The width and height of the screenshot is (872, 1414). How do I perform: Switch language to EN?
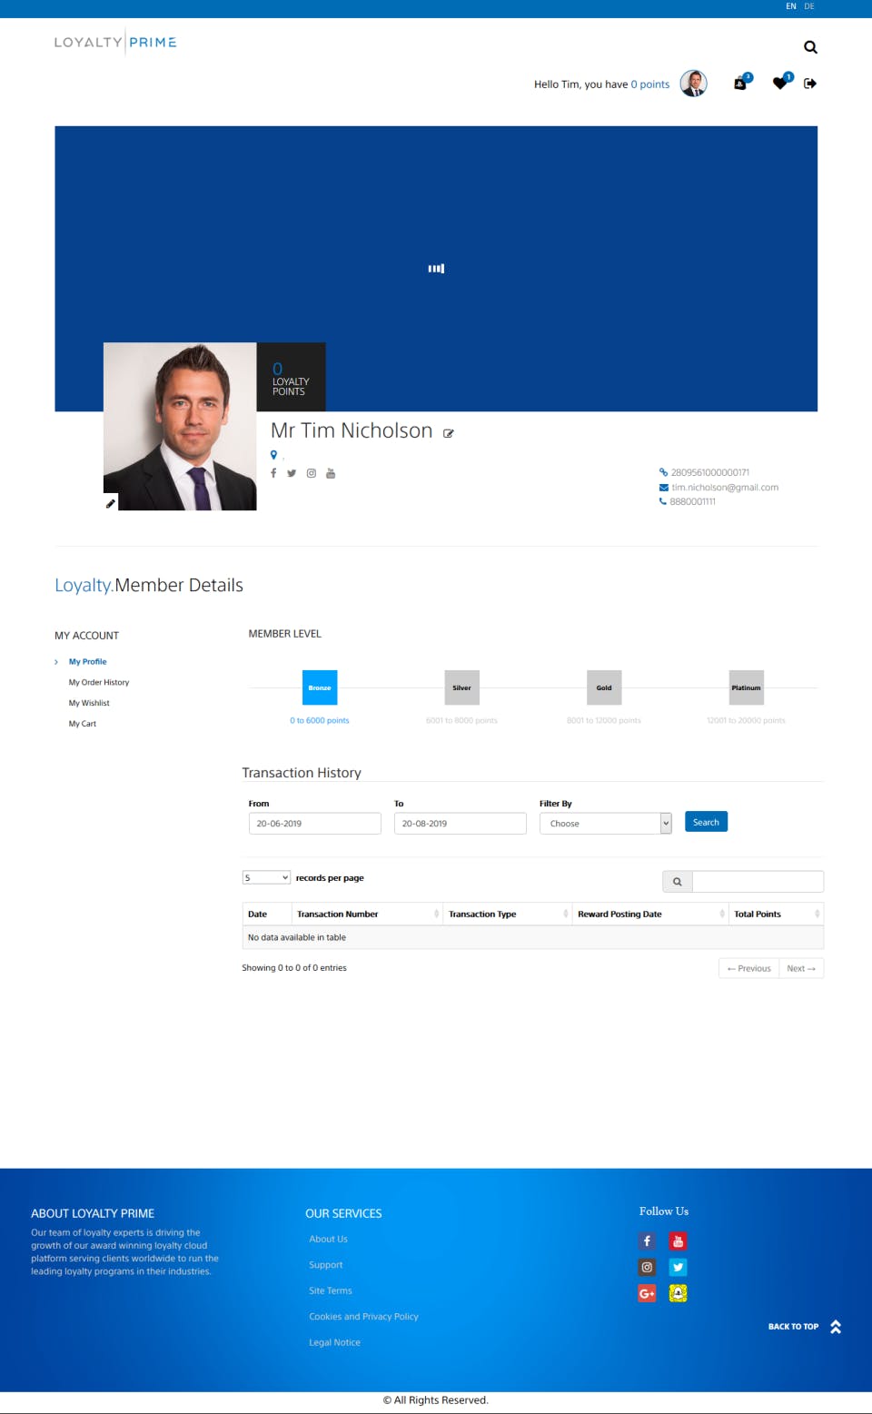click(791, 6)
